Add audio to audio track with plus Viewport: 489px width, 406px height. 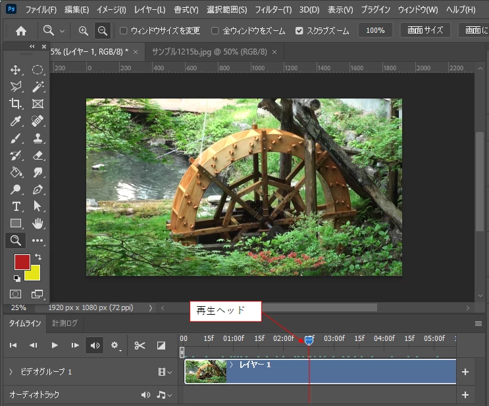tap(465, 395)
